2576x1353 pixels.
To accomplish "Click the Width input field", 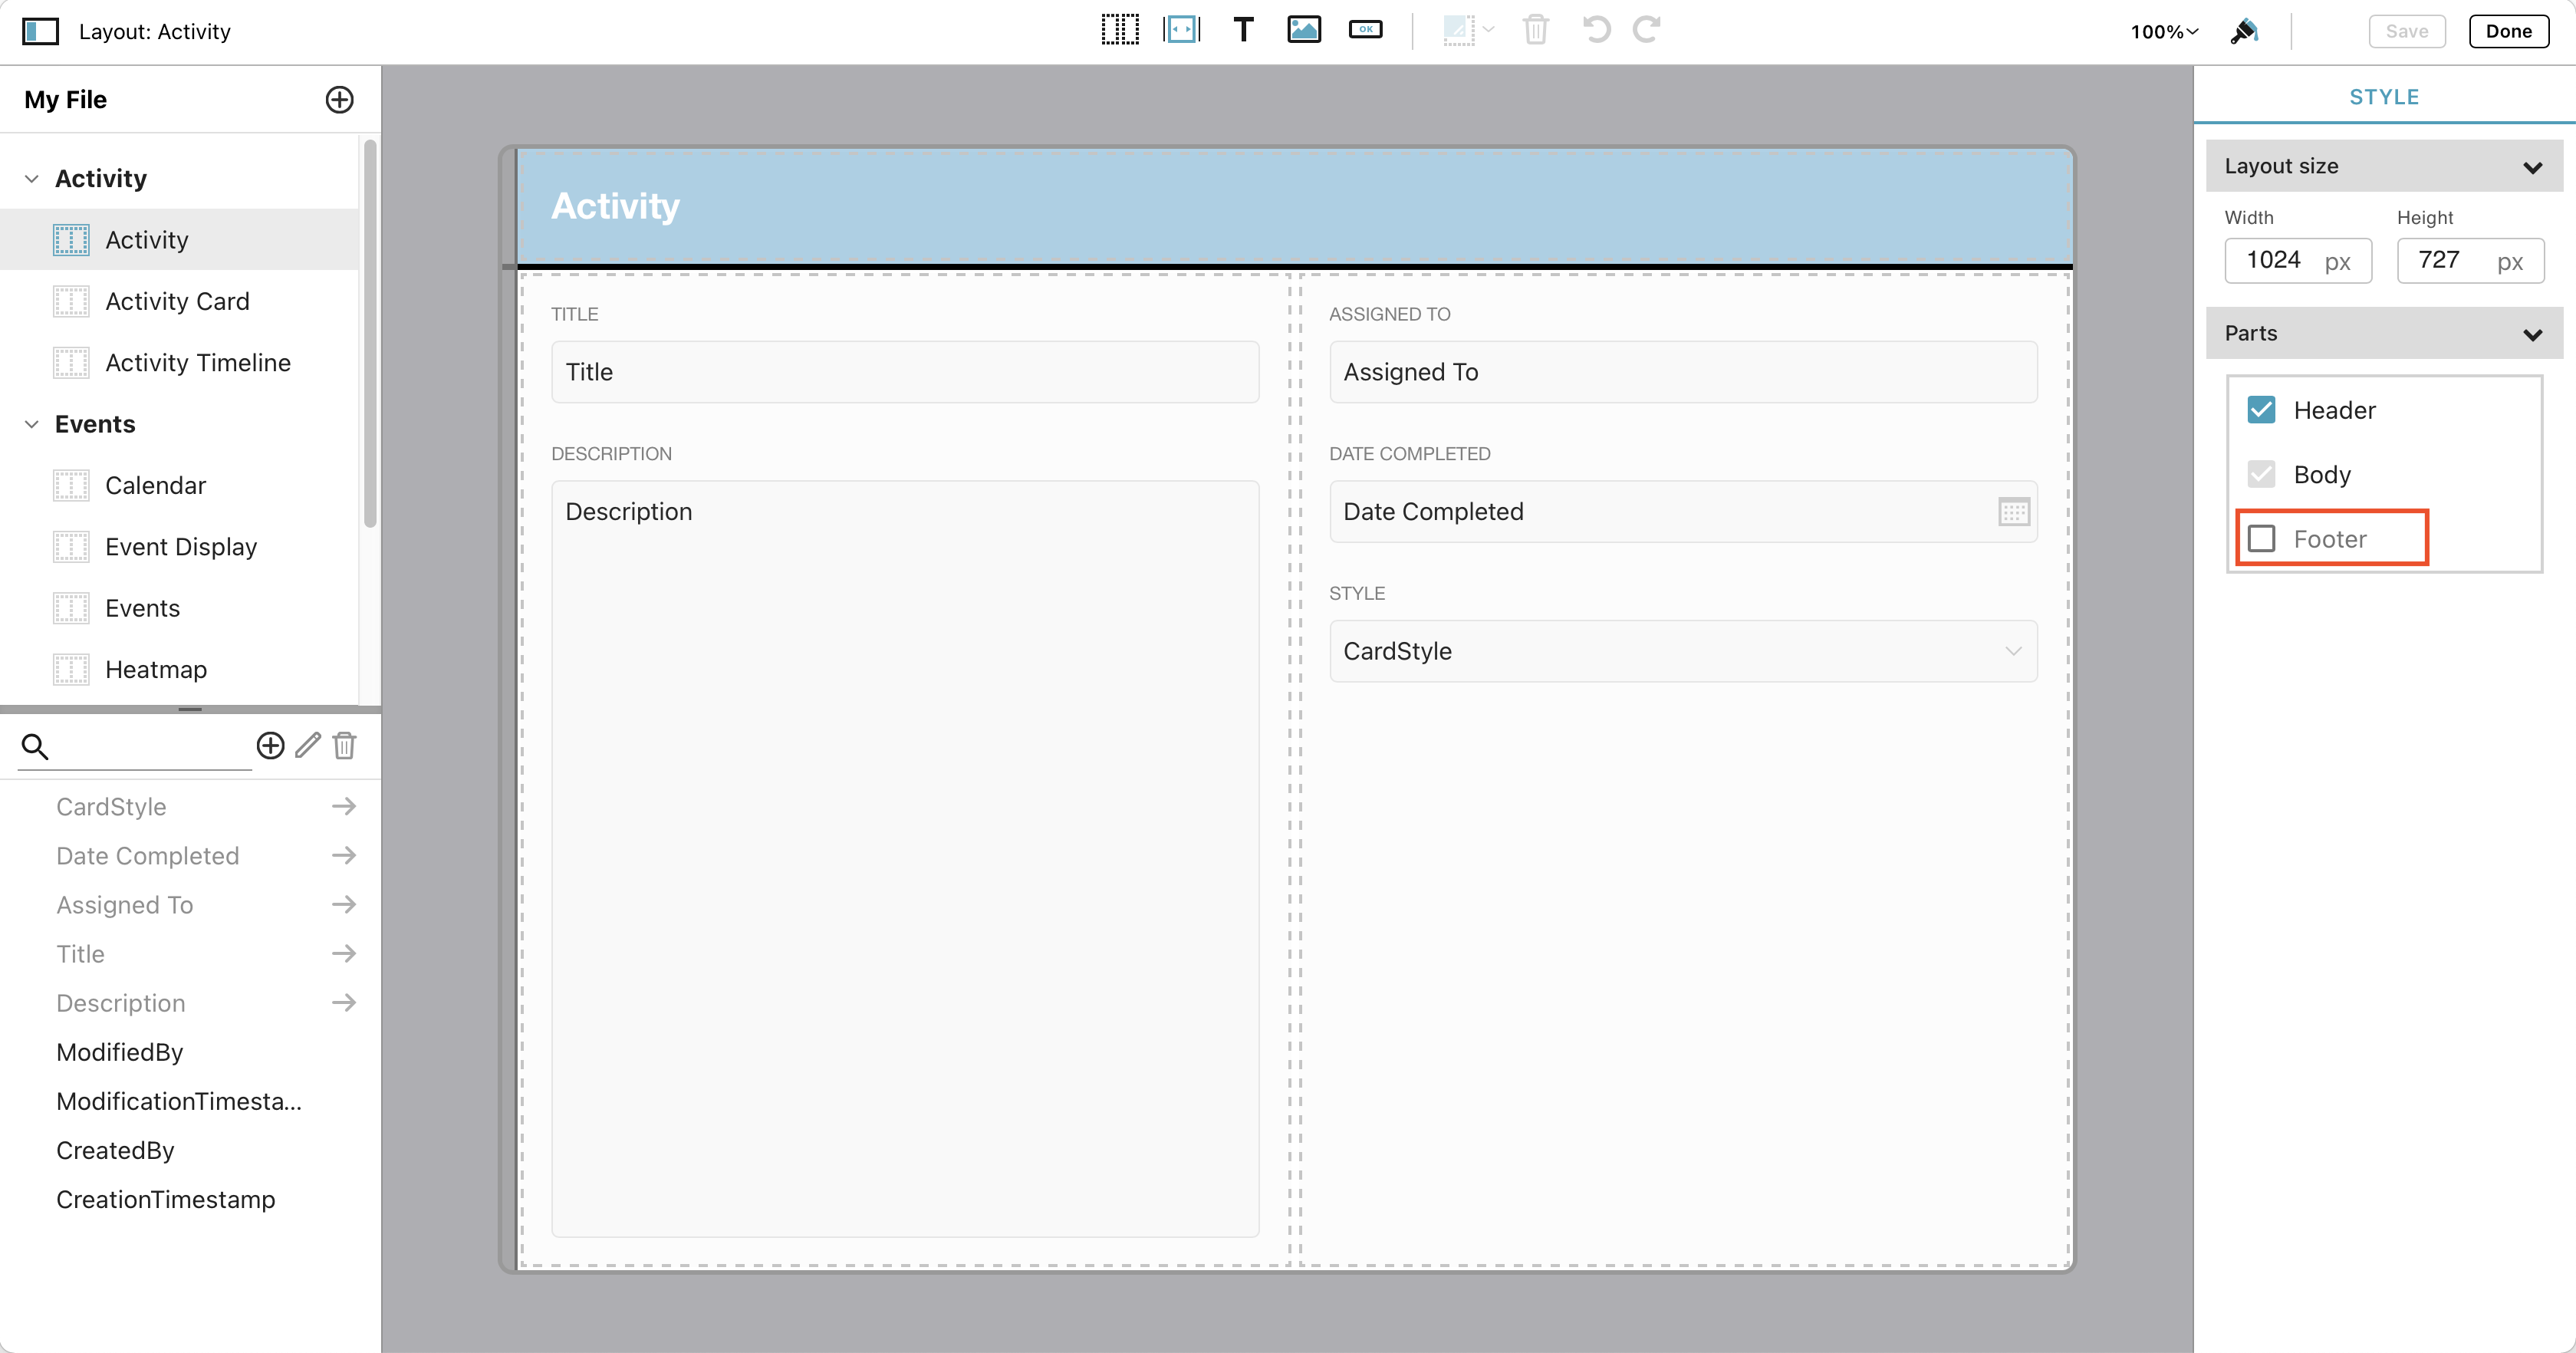I will click(x=2297, y=261).
